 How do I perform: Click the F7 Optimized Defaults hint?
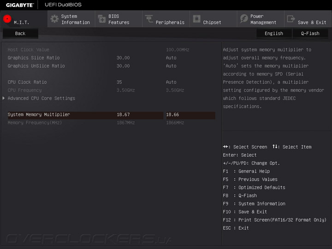pyautogui.click(x=254, y=188)
